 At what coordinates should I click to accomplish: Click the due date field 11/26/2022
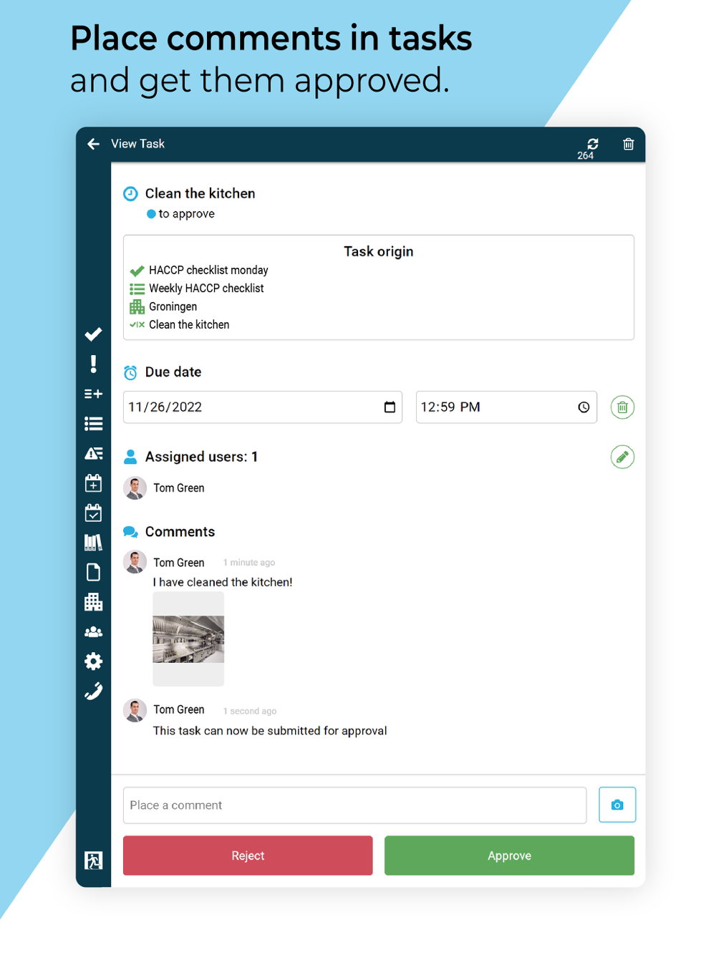click(263, 407)
